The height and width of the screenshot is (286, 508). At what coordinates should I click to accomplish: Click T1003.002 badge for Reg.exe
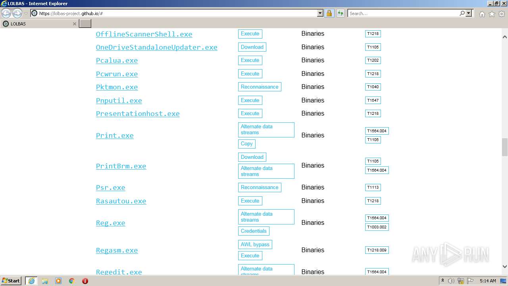(377, 227)
